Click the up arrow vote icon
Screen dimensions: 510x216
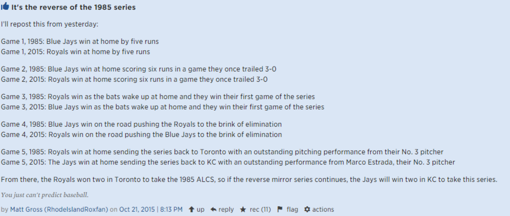(192, 209)
